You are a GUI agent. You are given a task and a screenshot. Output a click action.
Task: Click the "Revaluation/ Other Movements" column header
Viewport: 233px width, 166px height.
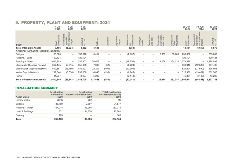pyautogui.click(x=174, y=40)
